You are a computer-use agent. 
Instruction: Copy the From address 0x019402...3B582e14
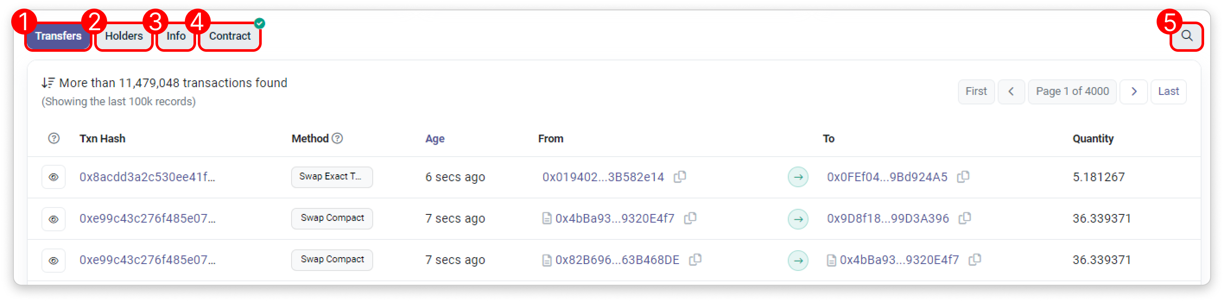680,176
